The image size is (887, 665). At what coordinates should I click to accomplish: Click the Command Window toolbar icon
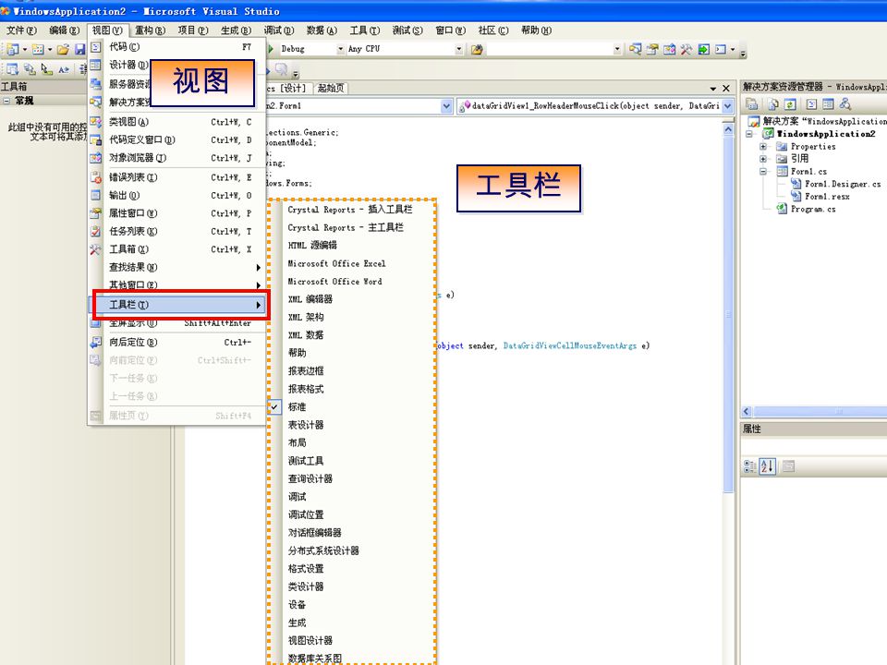point(720,49)
